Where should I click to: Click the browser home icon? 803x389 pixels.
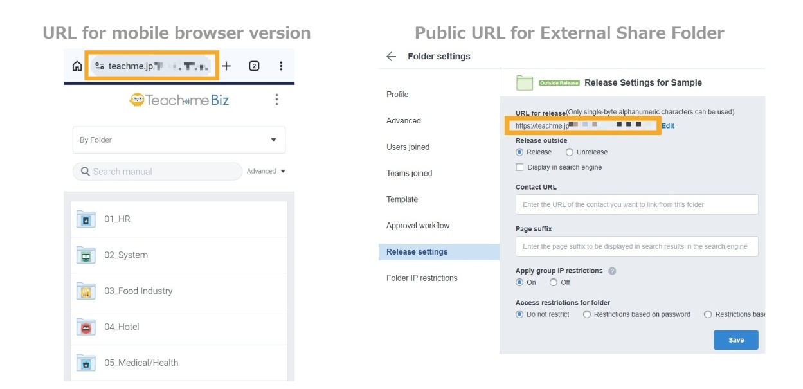point(75,65)
